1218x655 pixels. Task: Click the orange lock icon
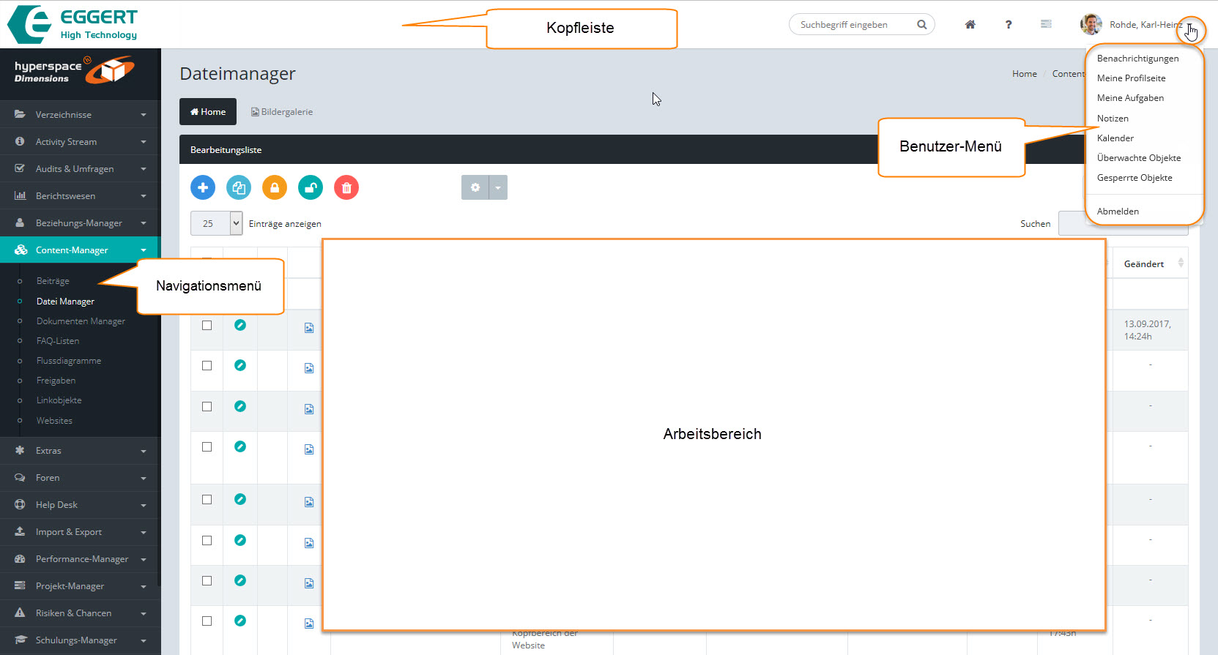click(275, 187)
